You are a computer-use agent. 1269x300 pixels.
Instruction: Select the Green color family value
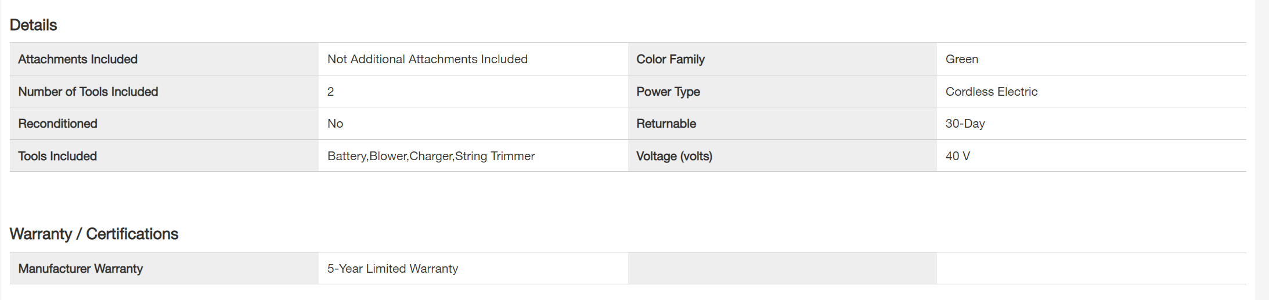[962, 59]
